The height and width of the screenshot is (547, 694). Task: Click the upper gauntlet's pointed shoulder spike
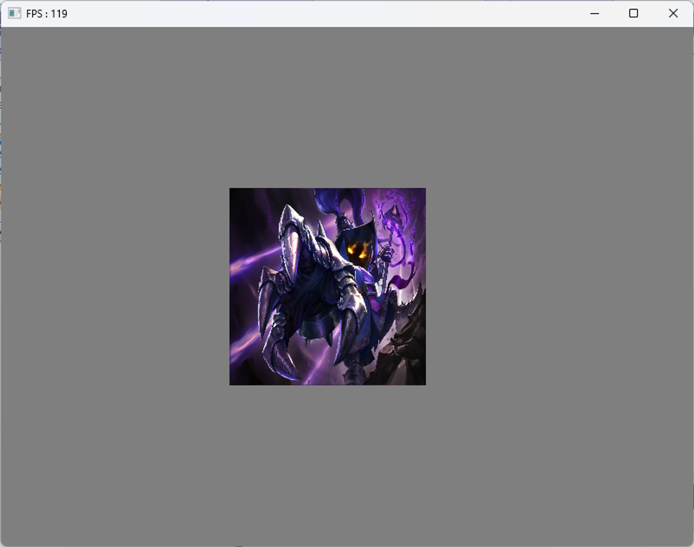[288, 210]
